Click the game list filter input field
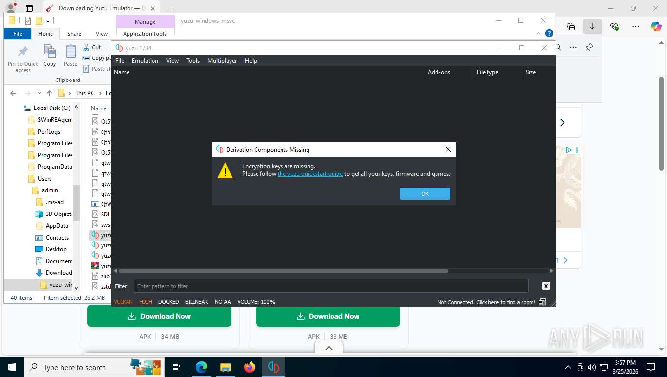667x377 pixels. tap(331, 286)
